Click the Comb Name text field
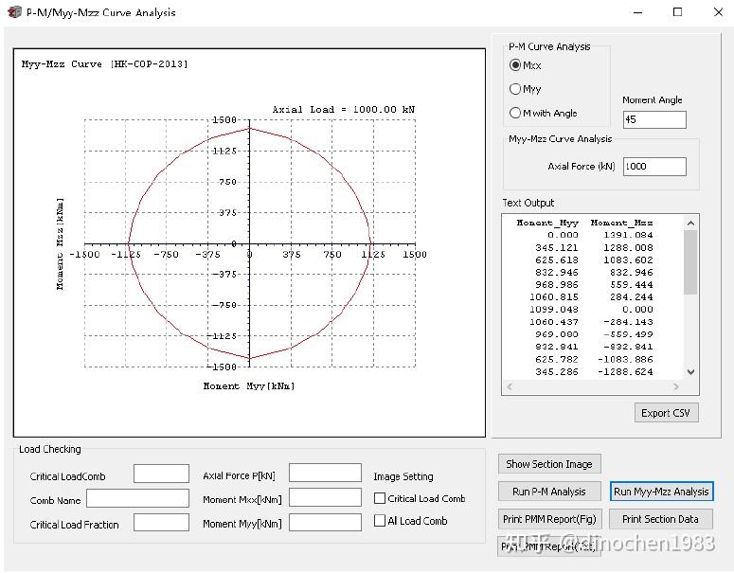The width and height of the screenshot is (734, 573). point(137,498)
